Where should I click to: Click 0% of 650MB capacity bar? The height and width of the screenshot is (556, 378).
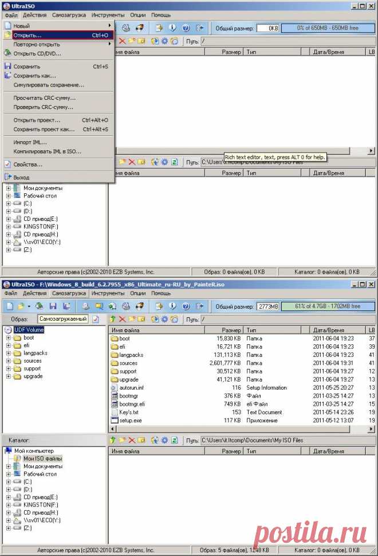pos(328,28)
